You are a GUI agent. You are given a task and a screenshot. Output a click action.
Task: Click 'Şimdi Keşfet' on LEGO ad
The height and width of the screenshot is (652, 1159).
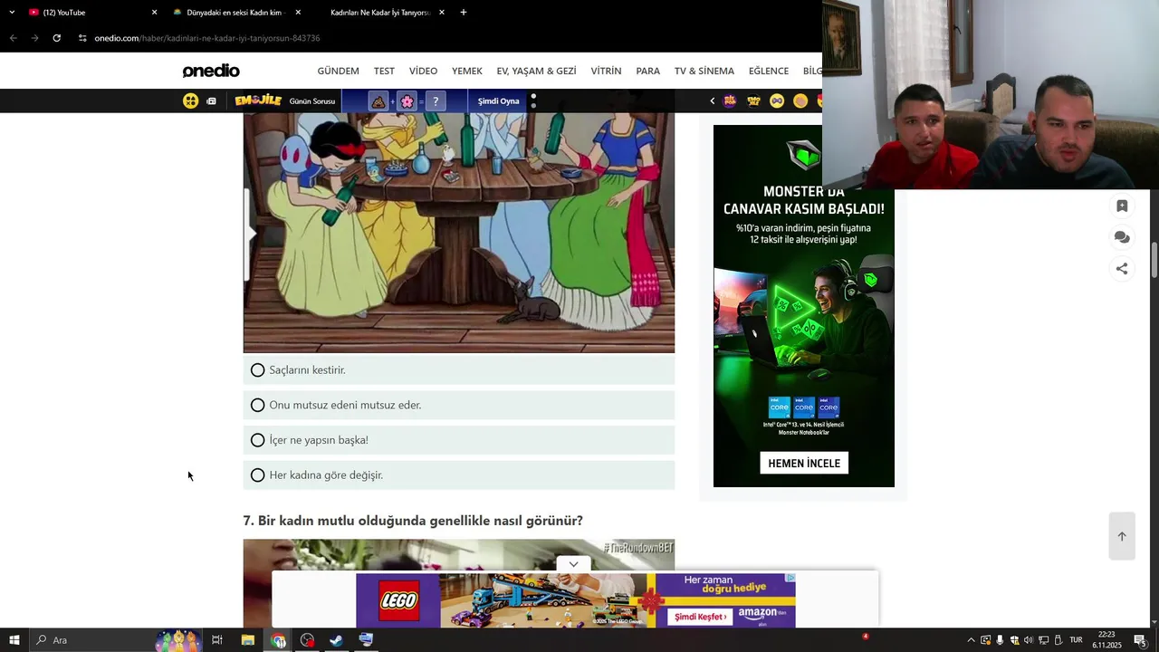(700, 617)
